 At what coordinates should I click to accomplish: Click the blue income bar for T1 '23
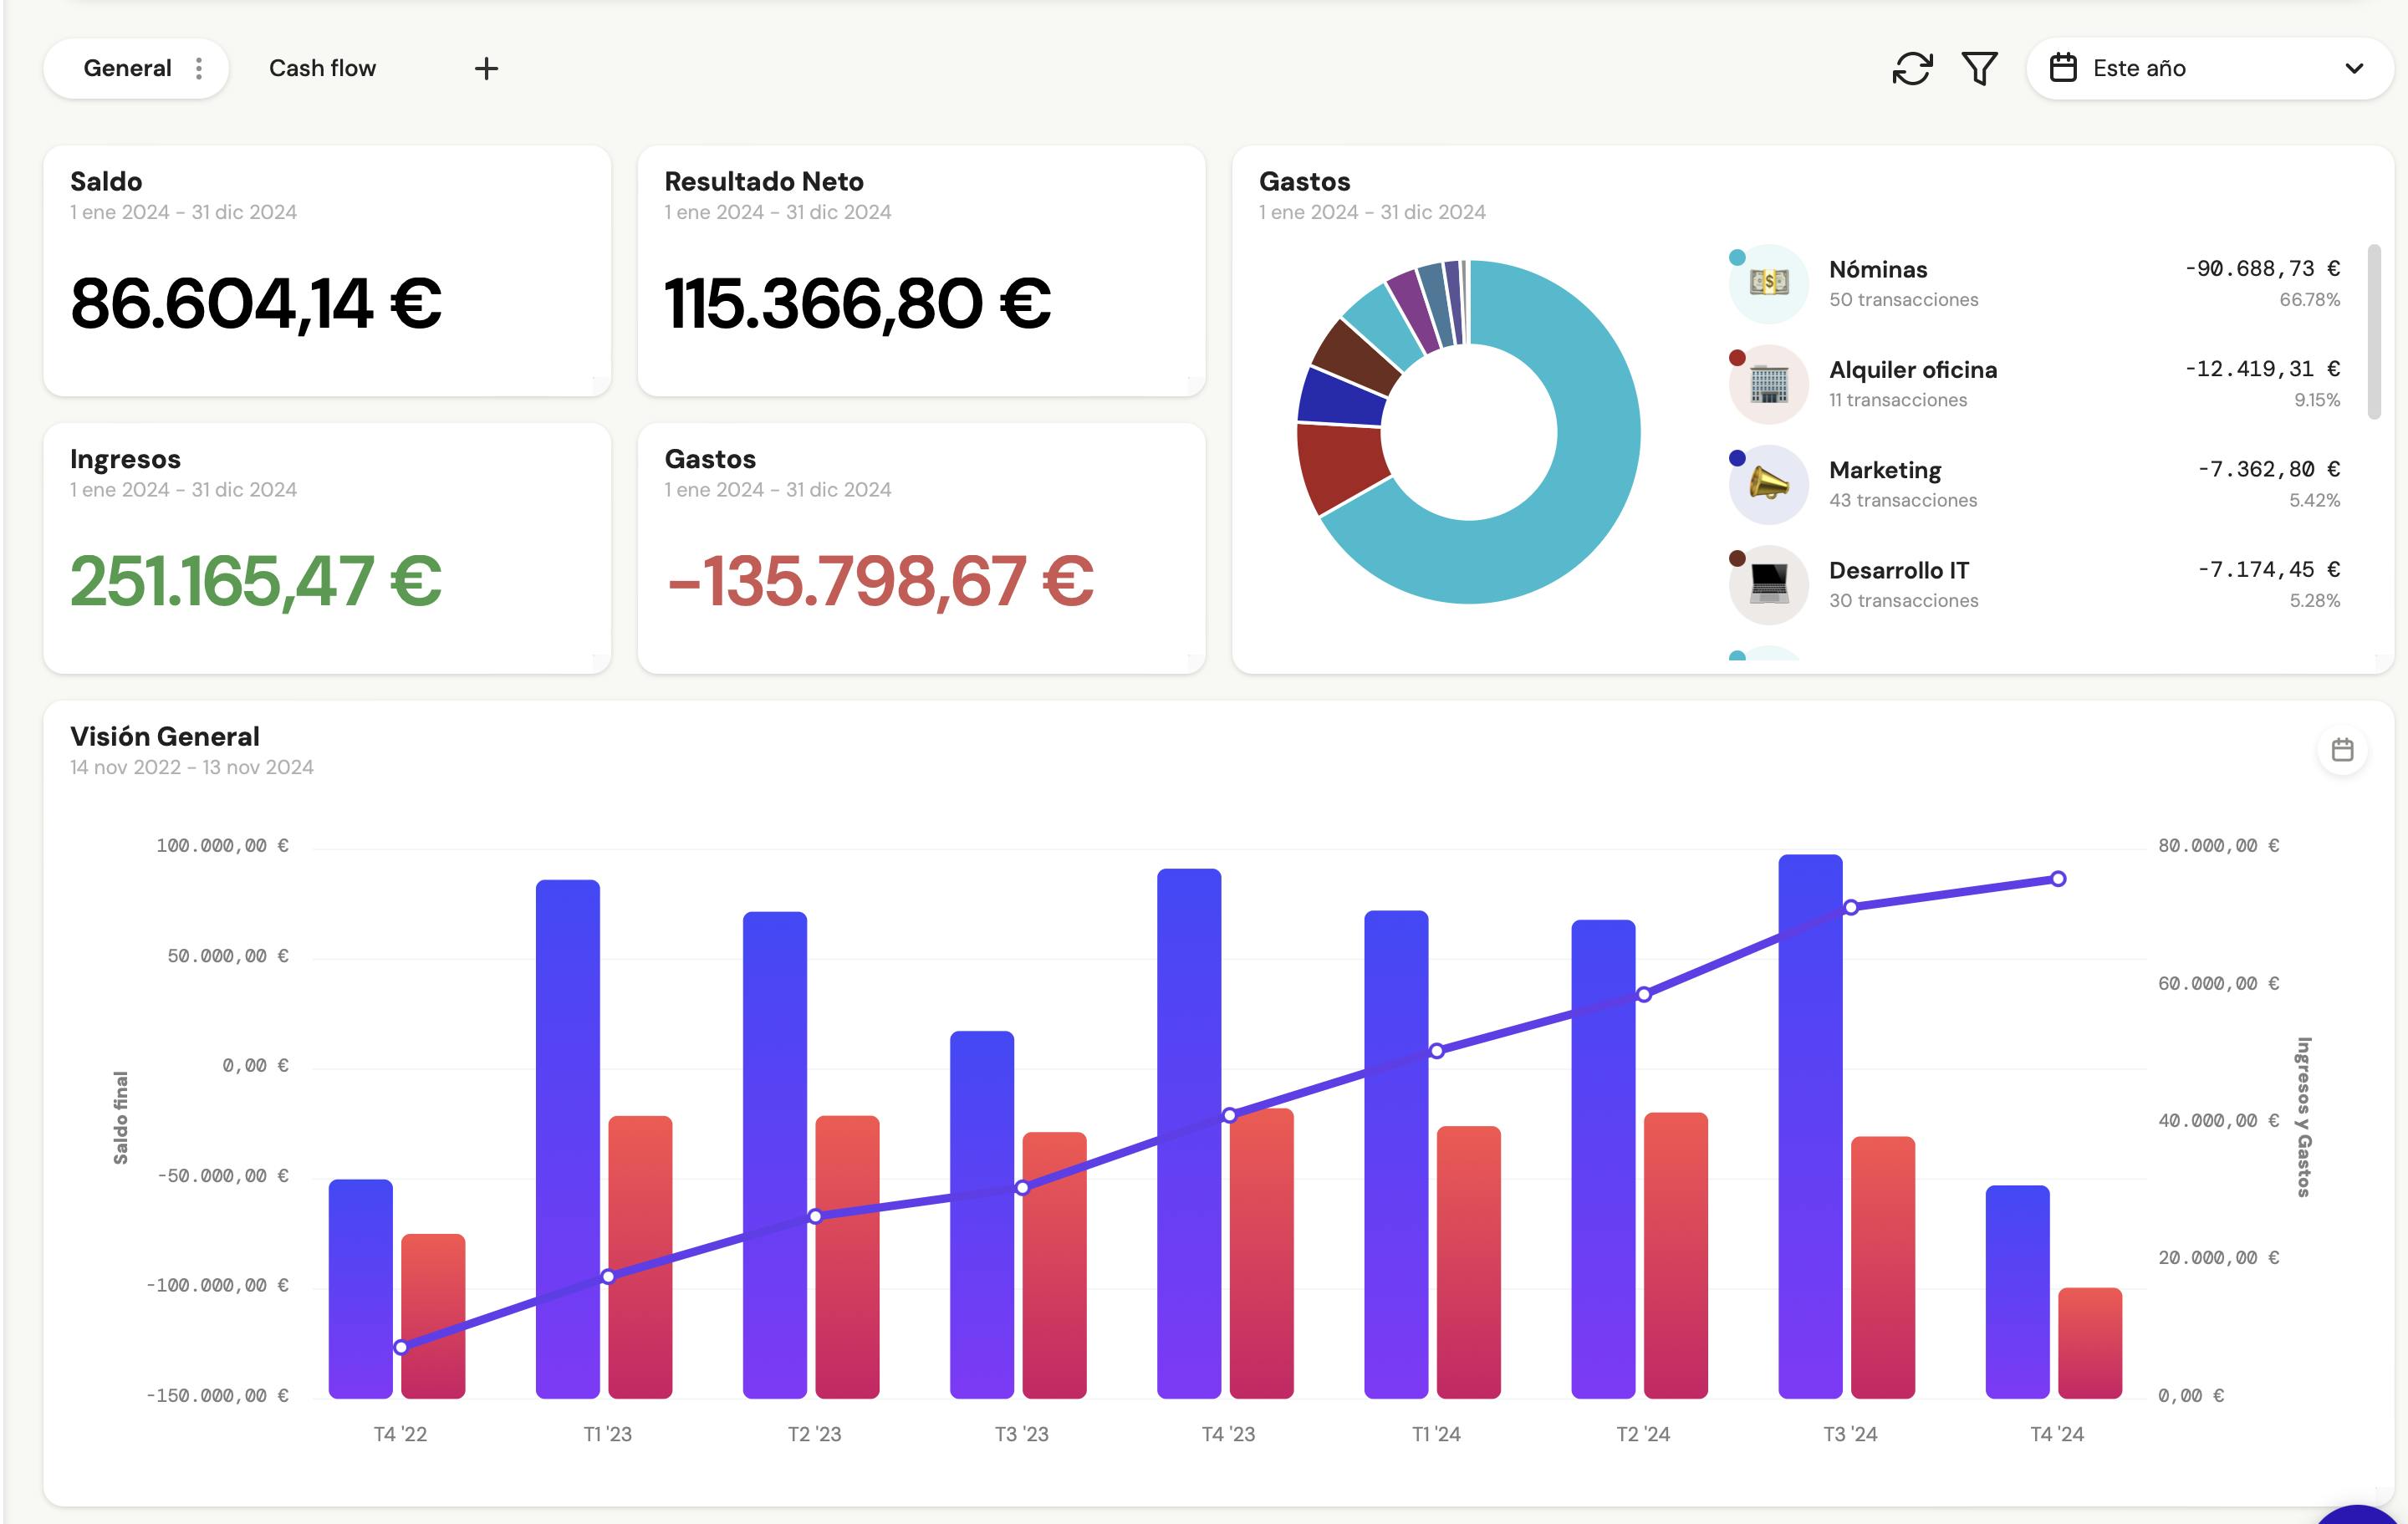click(x=568, y=1139)
